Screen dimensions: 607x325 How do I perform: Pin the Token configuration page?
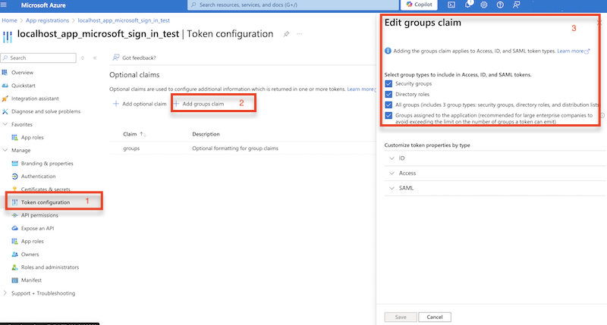click(286, 34)
